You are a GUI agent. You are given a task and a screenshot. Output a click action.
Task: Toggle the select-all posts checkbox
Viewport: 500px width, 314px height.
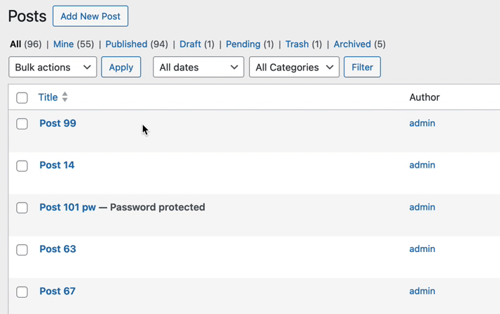pos(22,98)
